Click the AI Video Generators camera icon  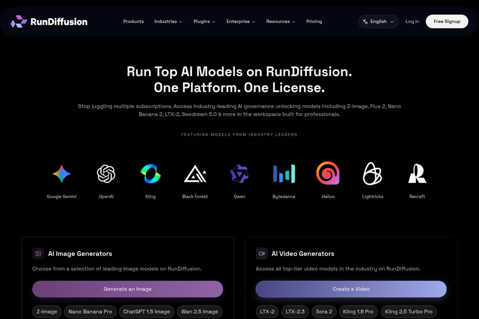point(262,253)
